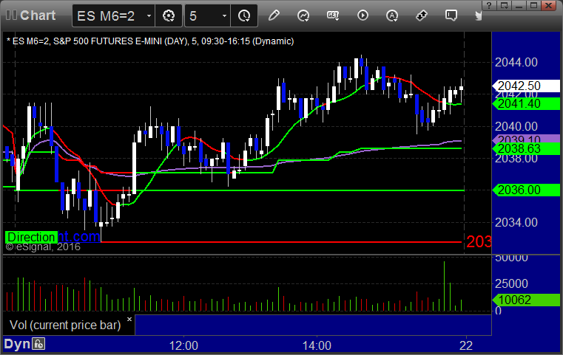
Task: Close the Vol study tab with the X
Action: click(x=129, y=319)
